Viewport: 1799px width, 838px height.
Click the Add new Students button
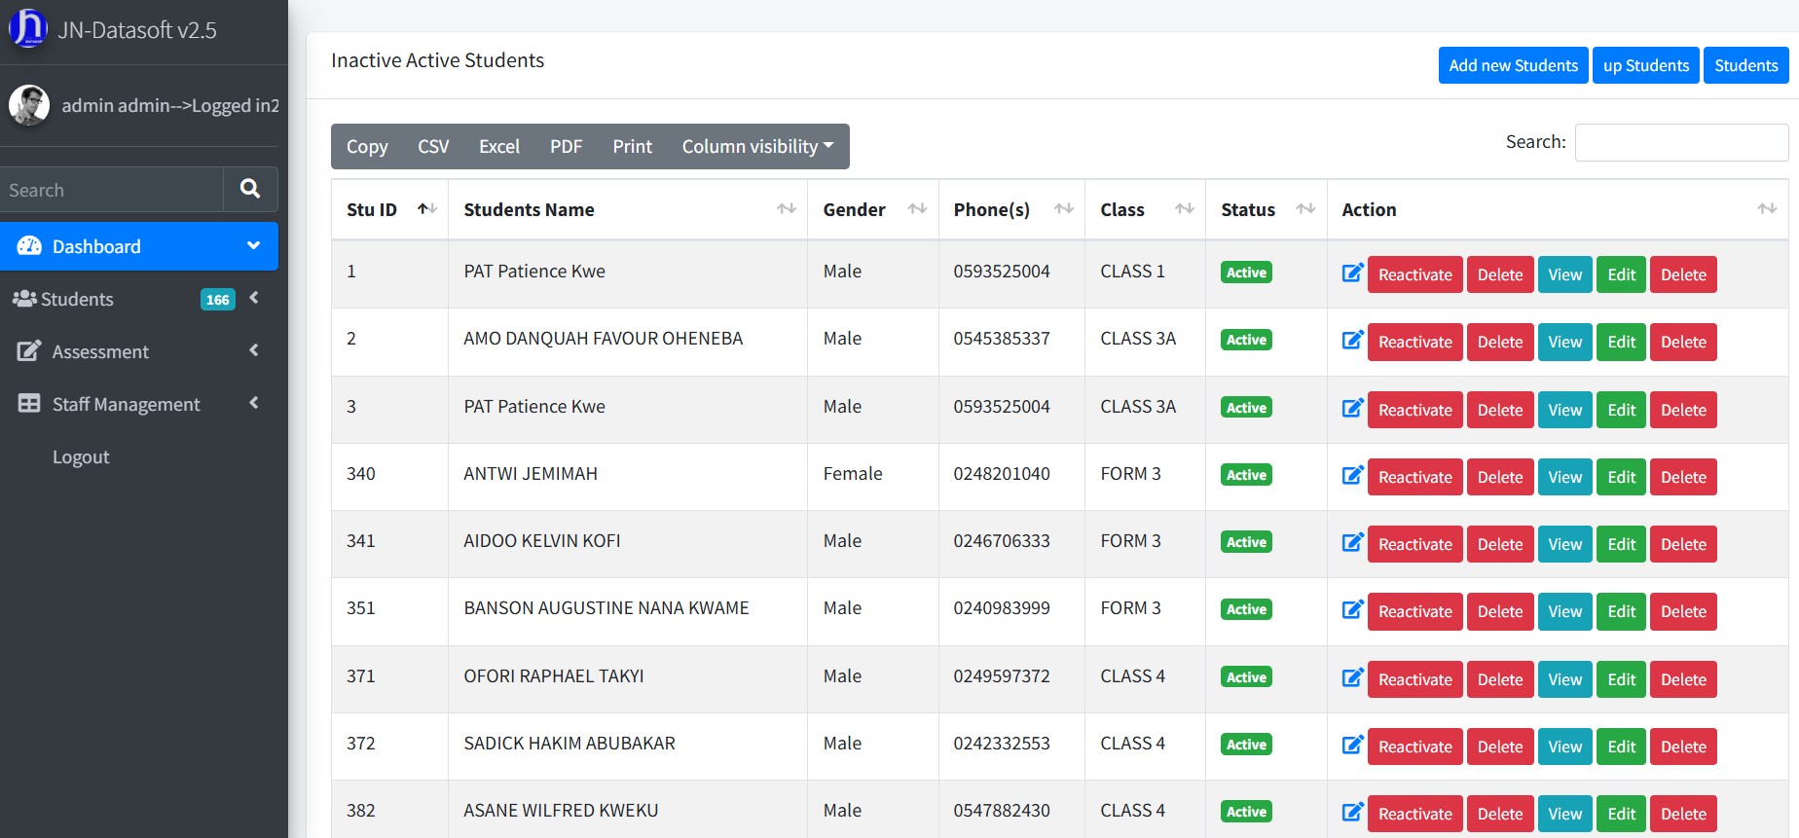click(x=1513, y=65)
